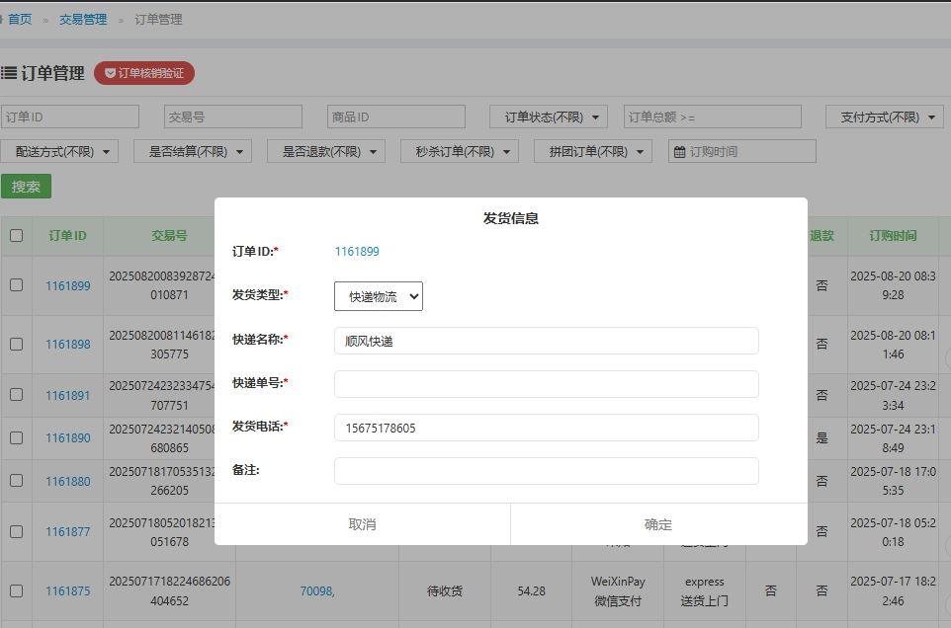Focus the 交易号 search field
Screen dimensions: 951x628
[233, 117]
